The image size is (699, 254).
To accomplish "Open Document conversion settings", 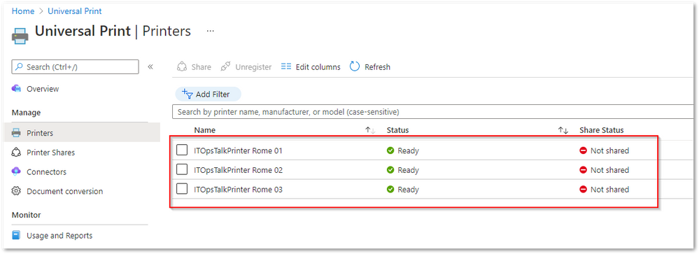I will tap(64, 191).
